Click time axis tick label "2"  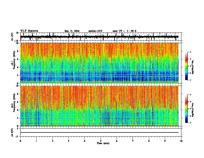point(53,141)
